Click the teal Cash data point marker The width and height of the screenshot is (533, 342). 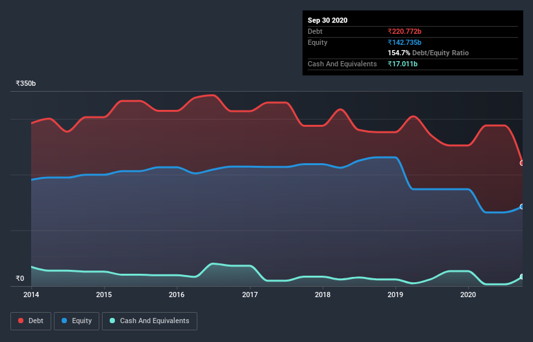click(522, 277)
